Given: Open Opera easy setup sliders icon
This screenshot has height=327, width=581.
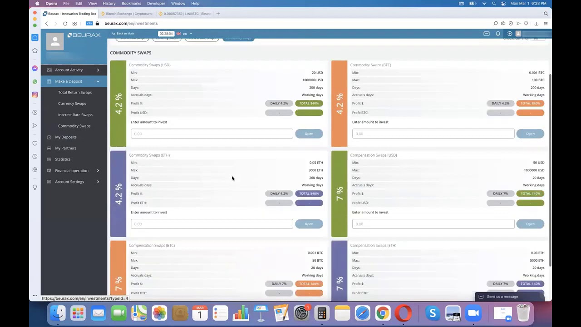Looking at the screenshot, I should click(x=546, y=24).
